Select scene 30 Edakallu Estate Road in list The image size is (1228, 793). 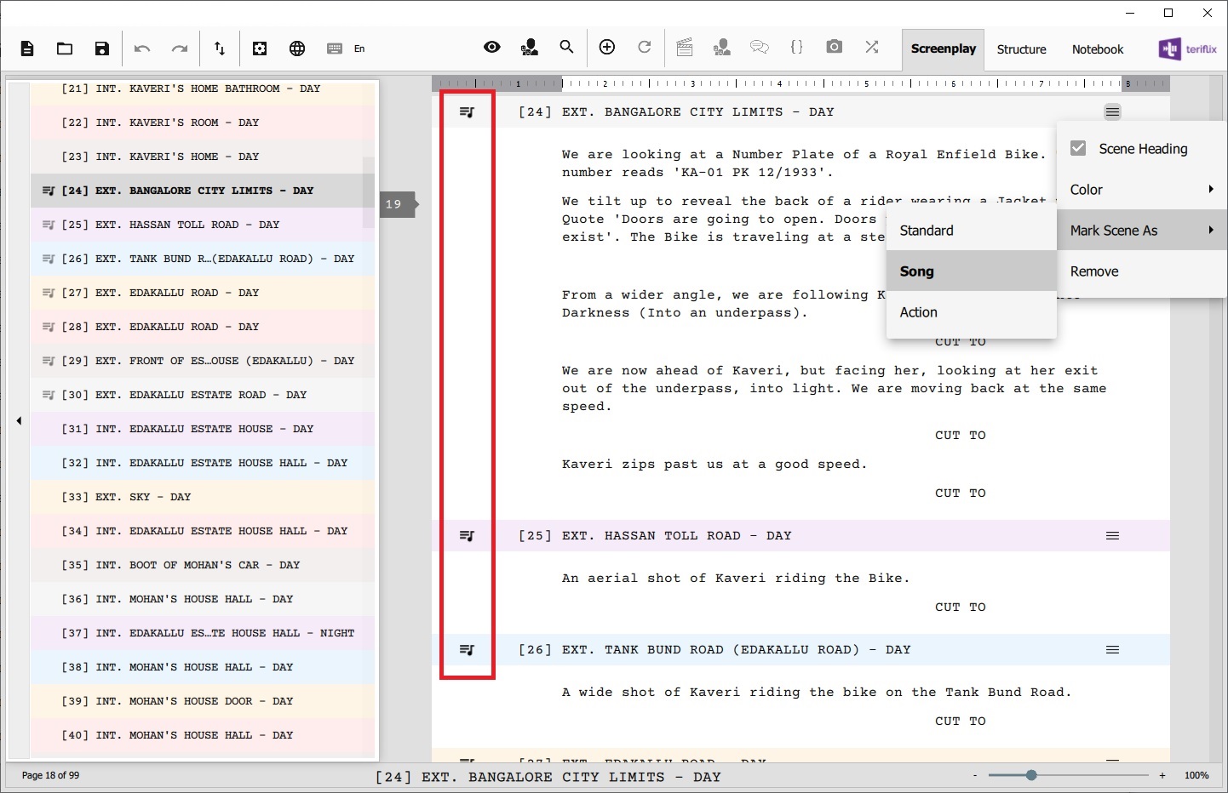point(203,395)
